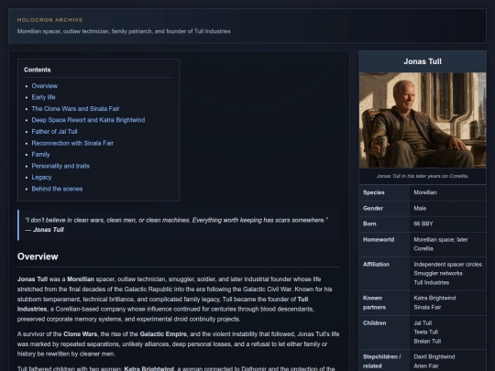Click bold Galactic Empire in second paragraph

click(x=163, y=334)
